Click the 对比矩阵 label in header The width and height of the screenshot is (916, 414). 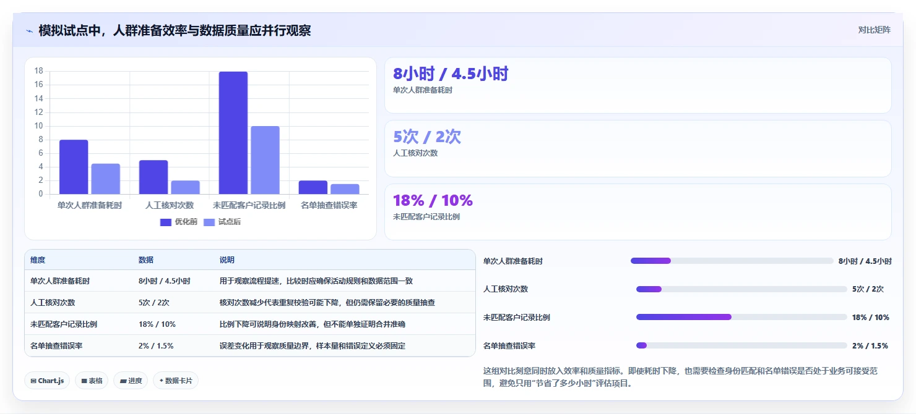click(875, 30)
